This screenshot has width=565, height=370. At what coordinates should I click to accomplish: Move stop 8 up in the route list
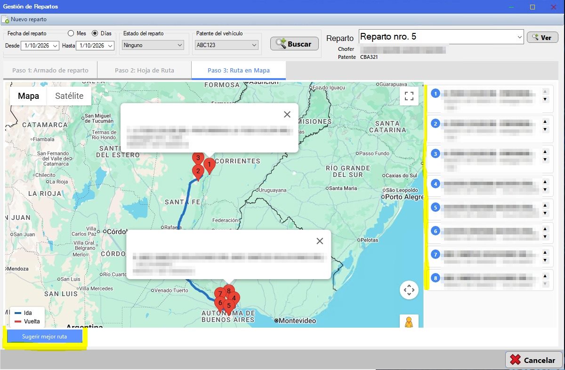(545, 276)
